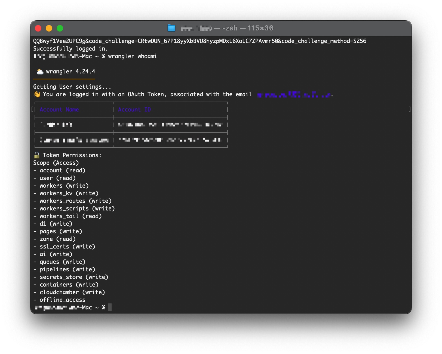The width and height of the screenshot is (442, 354).
Task: Click the second blurred account name row
Action: [74, 140]
